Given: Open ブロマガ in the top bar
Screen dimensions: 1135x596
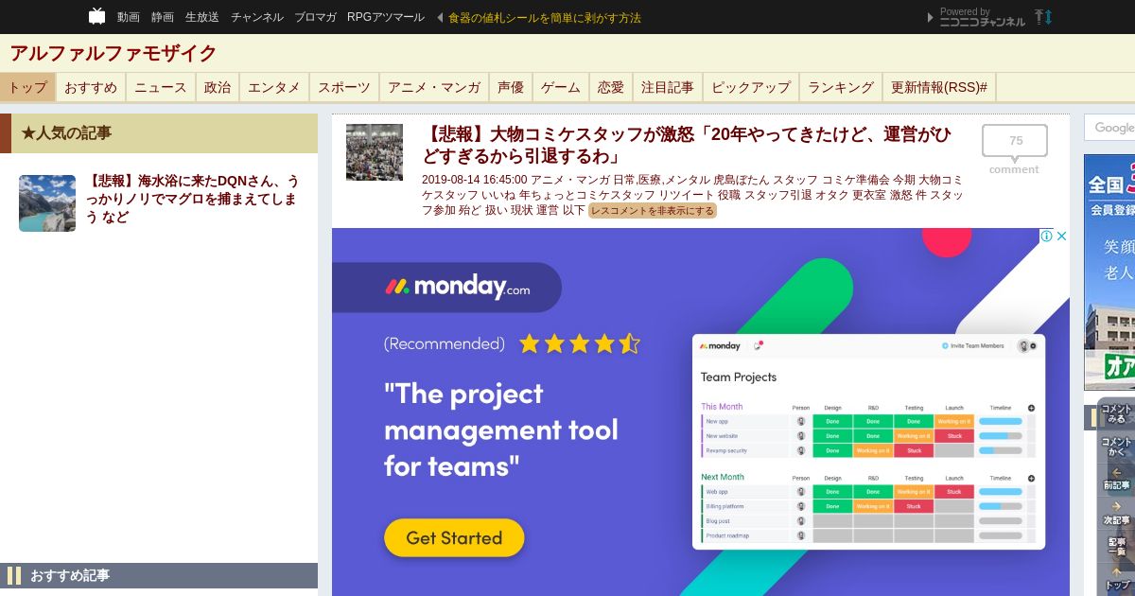Looking at the screenshot, I should 315,17.
